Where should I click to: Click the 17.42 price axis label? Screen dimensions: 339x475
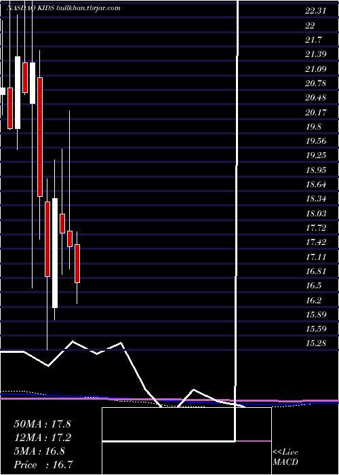316,242
